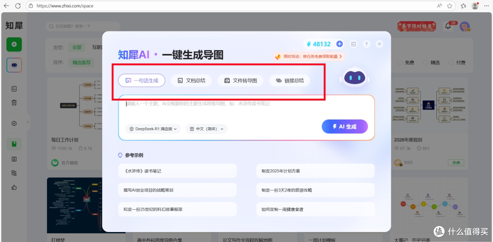Click the green new mind map plus button

click(14, 44)
